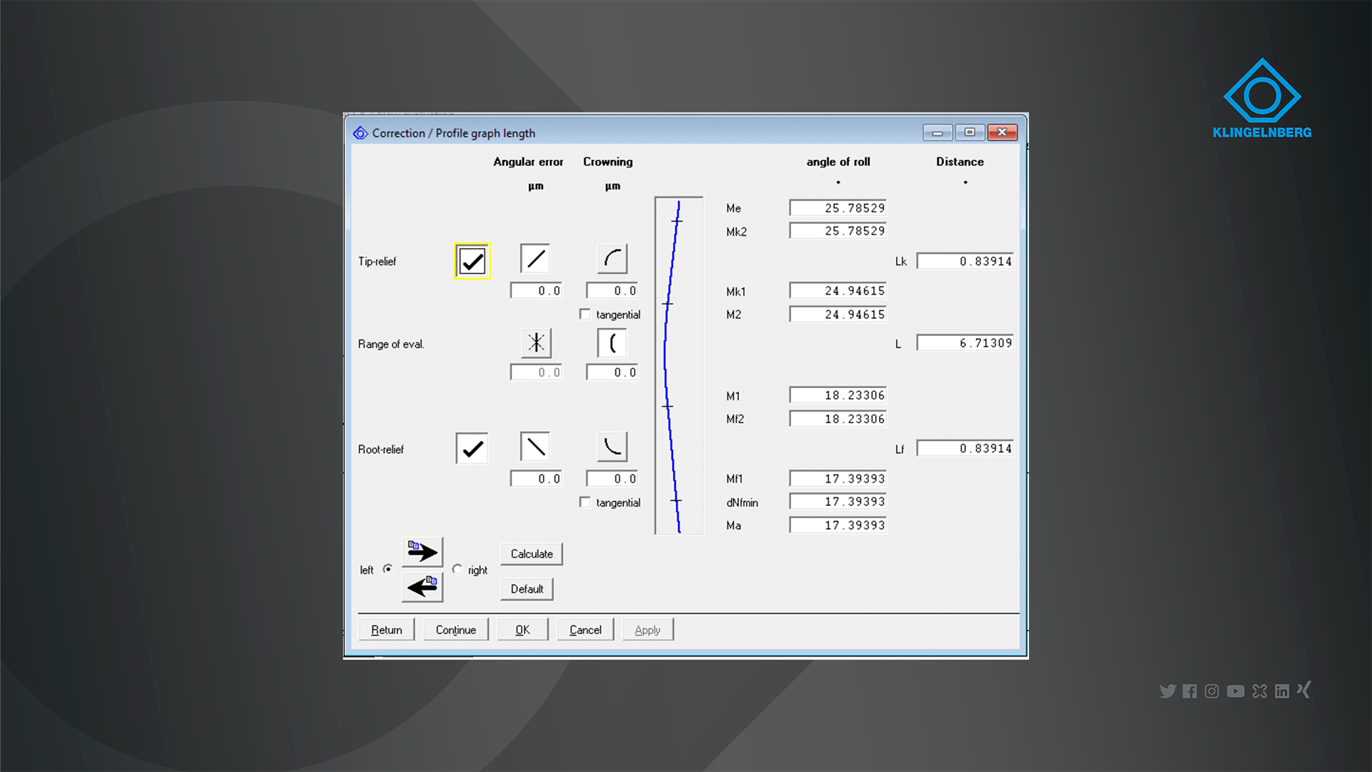The height and width of the screenshot is (772, 1372).
Task: Toggle the Root-relief checkbox
Action: coord(472,448)
